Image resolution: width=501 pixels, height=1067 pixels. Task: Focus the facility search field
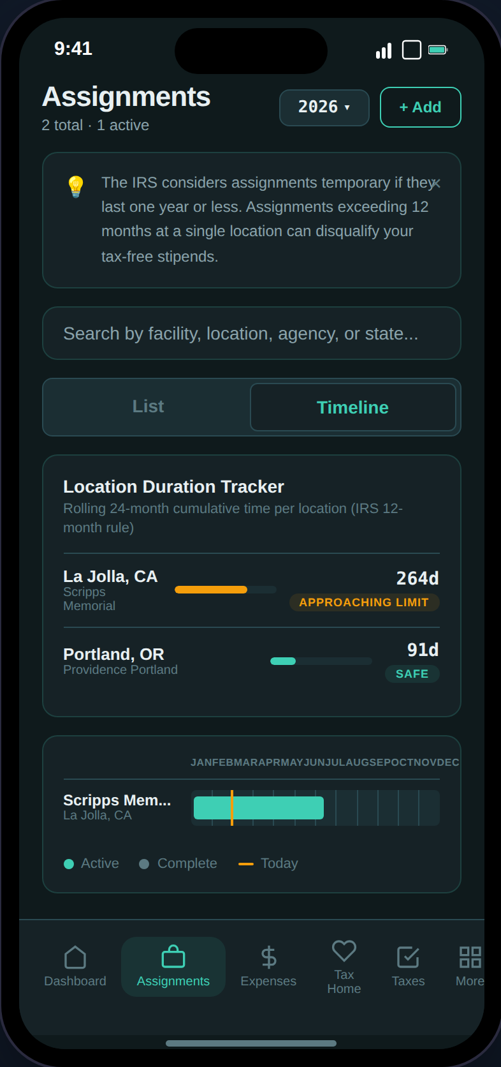tap(251, 333)
